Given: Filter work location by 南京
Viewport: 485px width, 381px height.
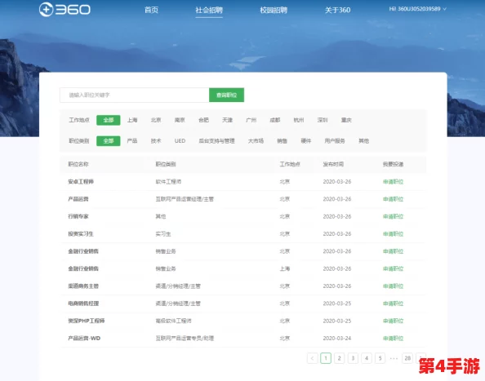Looking at the screenshot, I should (x=180, y=120).
